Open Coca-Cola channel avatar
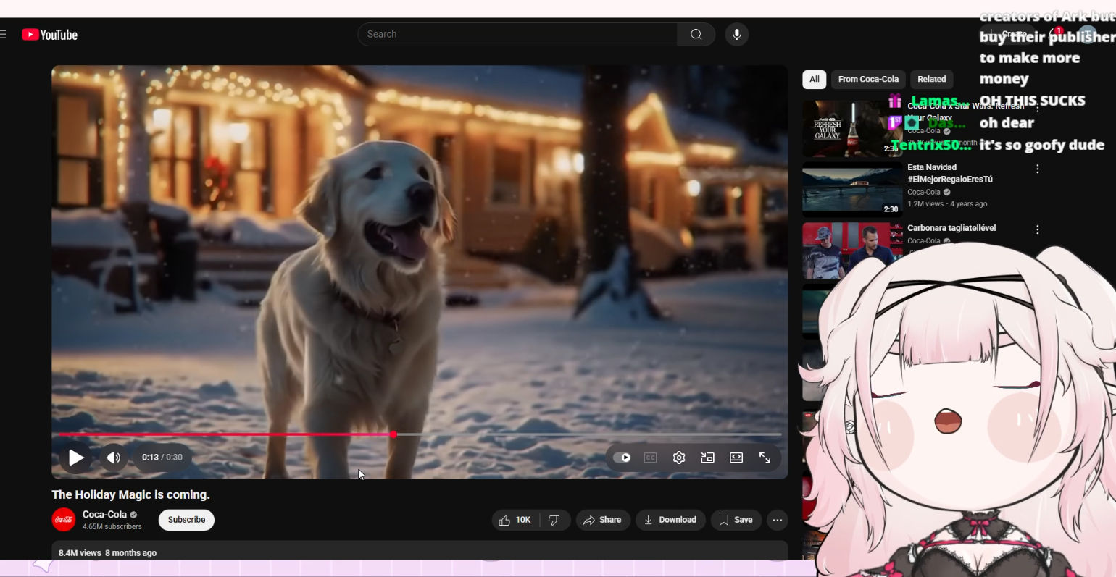The height and width of the screenshot is (577, 1116). pyautogui.click(x=64, y=520)
